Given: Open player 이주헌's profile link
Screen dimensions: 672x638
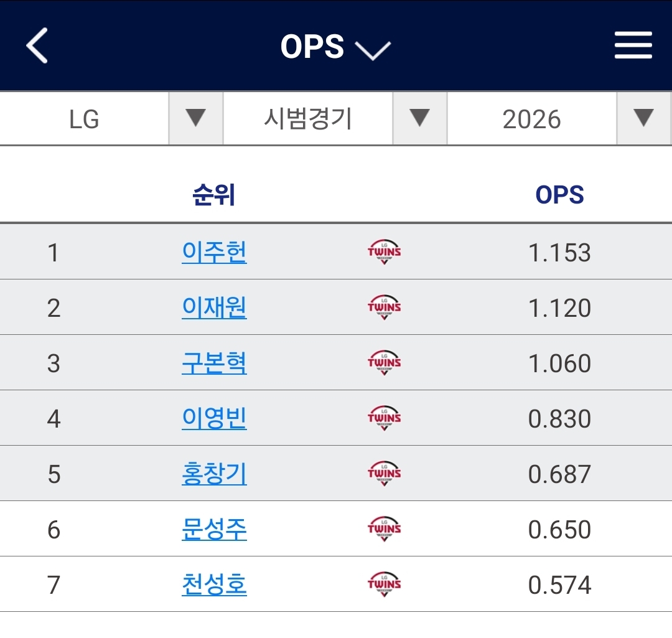Looking at the screenshot, I should [214, 252].
